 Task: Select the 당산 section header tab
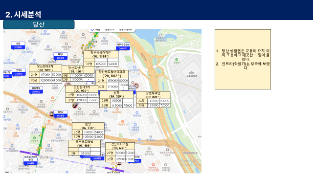pyautogui.click(x=39, y=24)
